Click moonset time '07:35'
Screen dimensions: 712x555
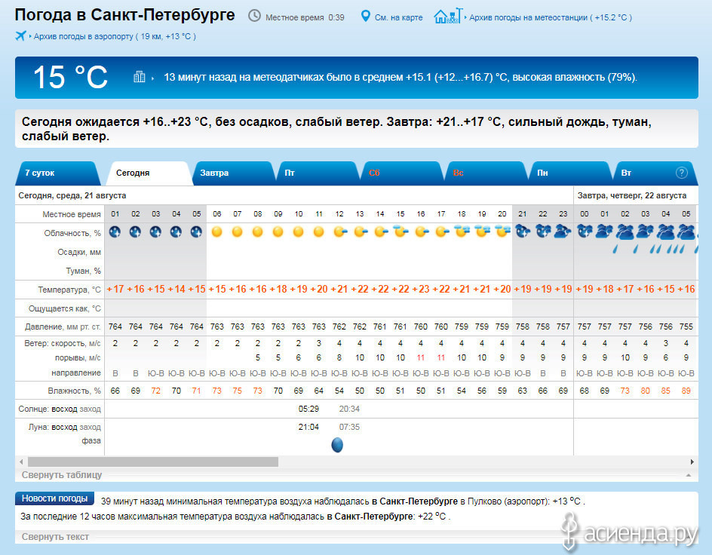coord(349,427)
